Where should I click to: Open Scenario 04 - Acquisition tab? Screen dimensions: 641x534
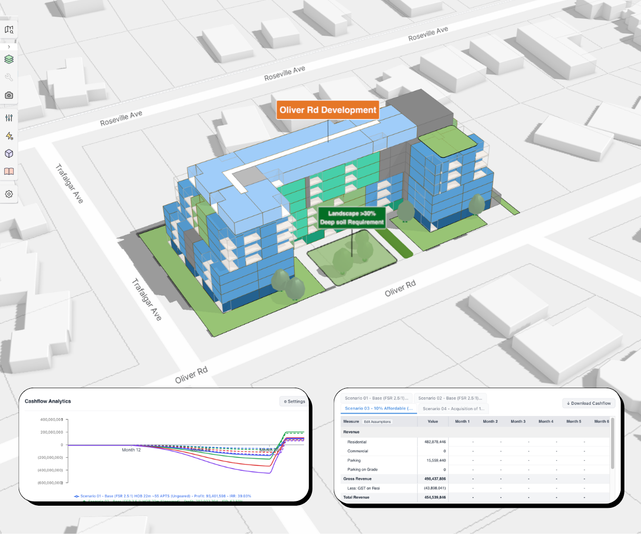pyautogui.click(x=452, y=409)
